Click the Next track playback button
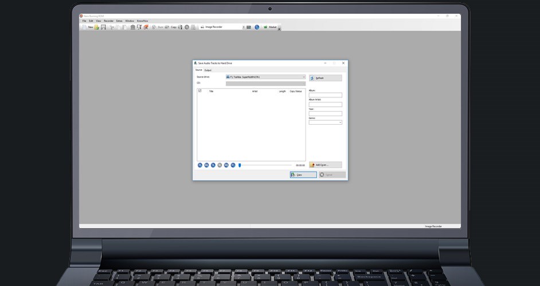540x286 pixels. tap(226, 165)
